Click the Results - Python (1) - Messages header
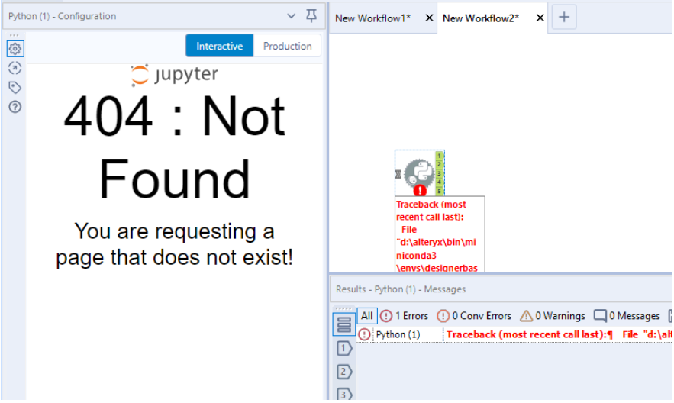The width and height of the screenshot is (674, 403). [401, 289]
